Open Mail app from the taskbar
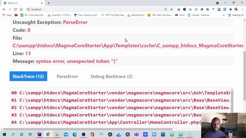Image resolution: width=246 pixels, height=138 pixels. point(66,135)
